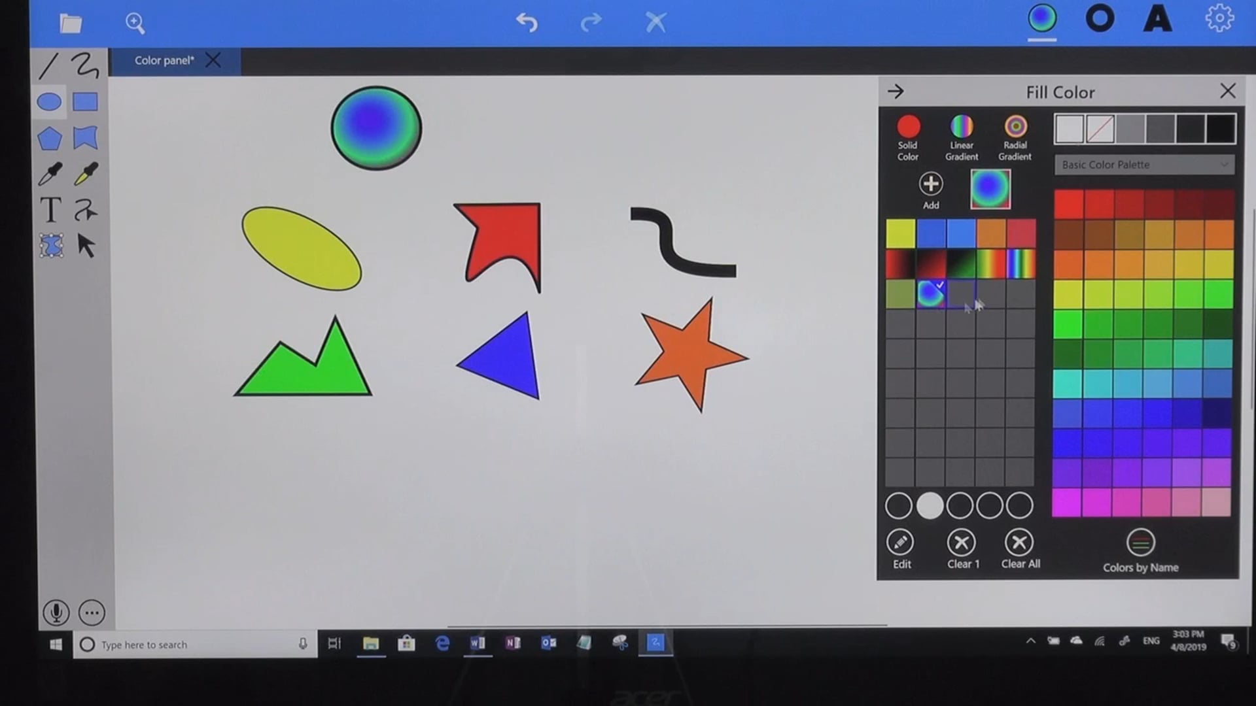1256x706 pixels.
Task: Select the orange star color swatch
Action: coord(991,232)
